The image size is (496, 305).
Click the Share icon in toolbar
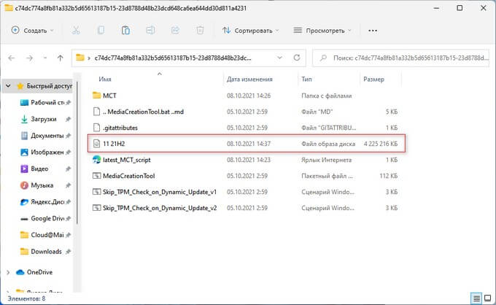(175, 31)
